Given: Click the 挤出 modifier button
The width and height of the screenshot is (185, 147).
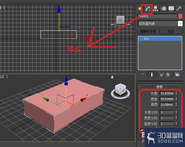Looking at the screenshot, I should coord(171,31).
